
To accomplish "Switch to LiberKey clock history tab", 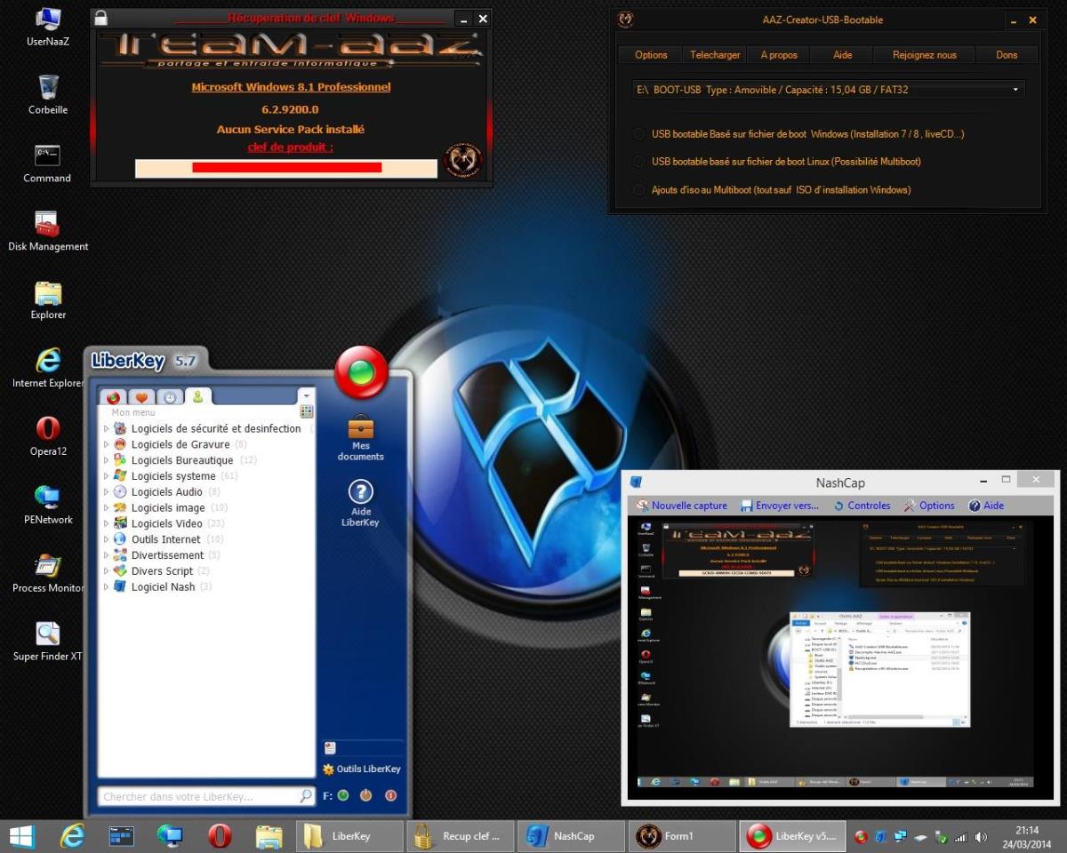I will pos(170,397).
